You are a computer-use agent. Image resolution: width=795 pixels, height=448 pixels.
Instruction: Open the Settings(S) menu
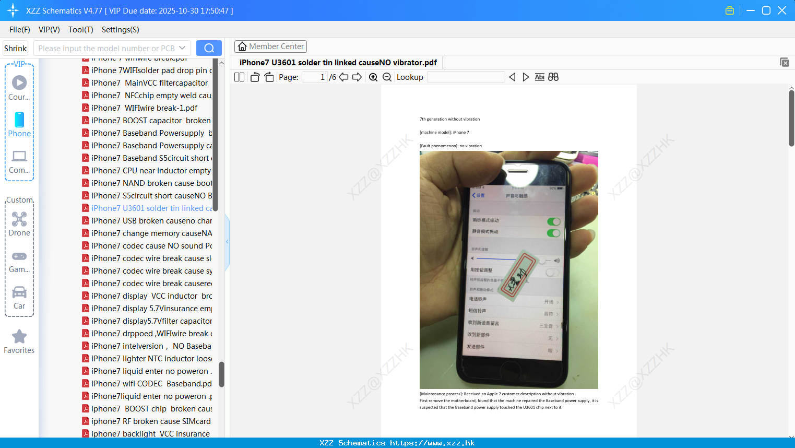pyautogui.click(x=121, y=30)
